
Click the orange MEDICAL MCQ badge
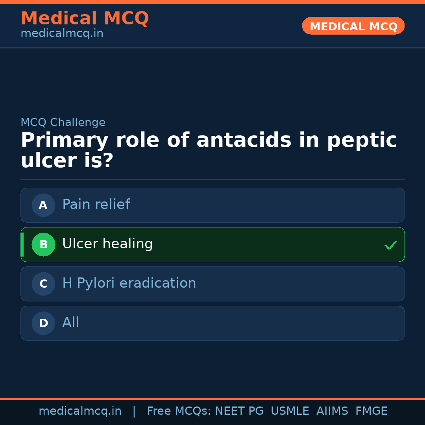[353, 26]
